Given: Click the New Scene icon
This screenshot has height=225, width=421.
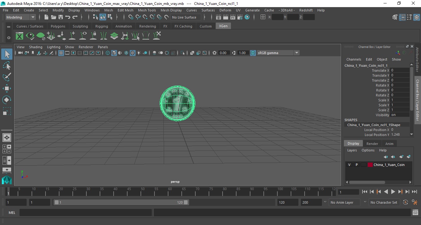Looking at the screenshot, I should [x=46, y=17].
